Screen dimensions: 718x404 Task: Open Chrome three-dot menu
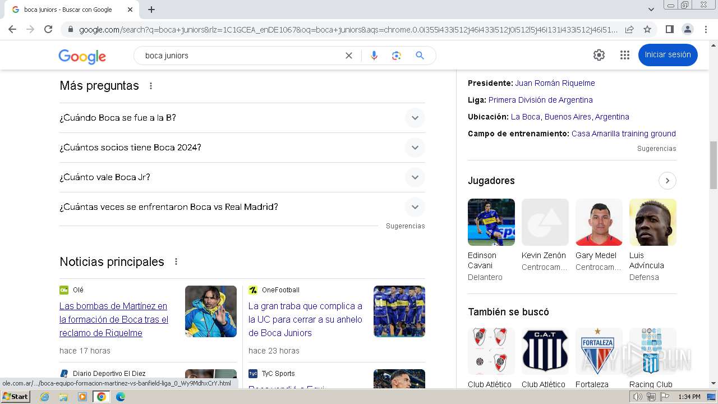point(705,29)
